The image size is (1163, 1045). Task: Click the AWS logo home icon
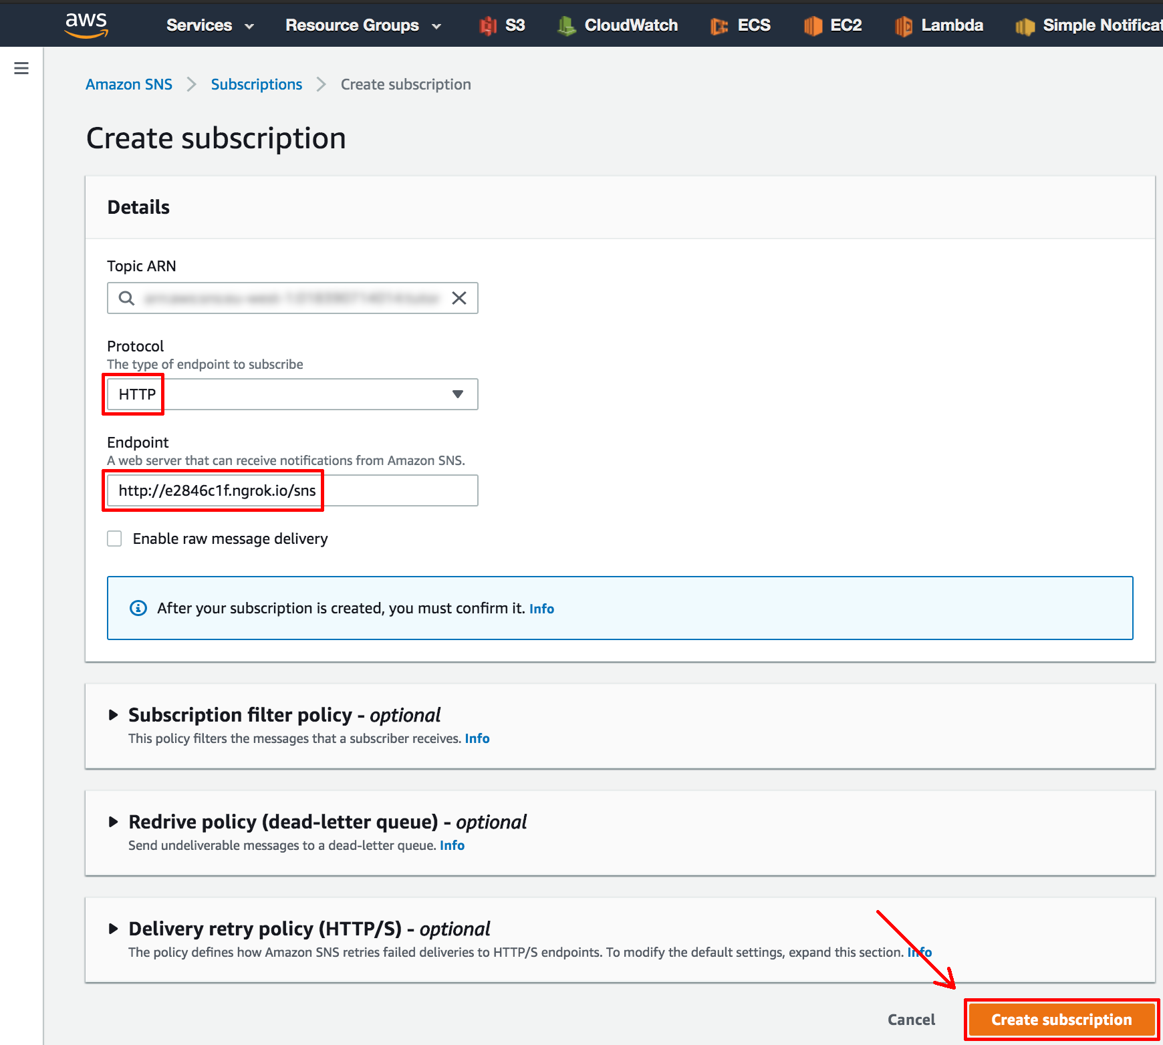pyautogui.click(x=86, y=25)
